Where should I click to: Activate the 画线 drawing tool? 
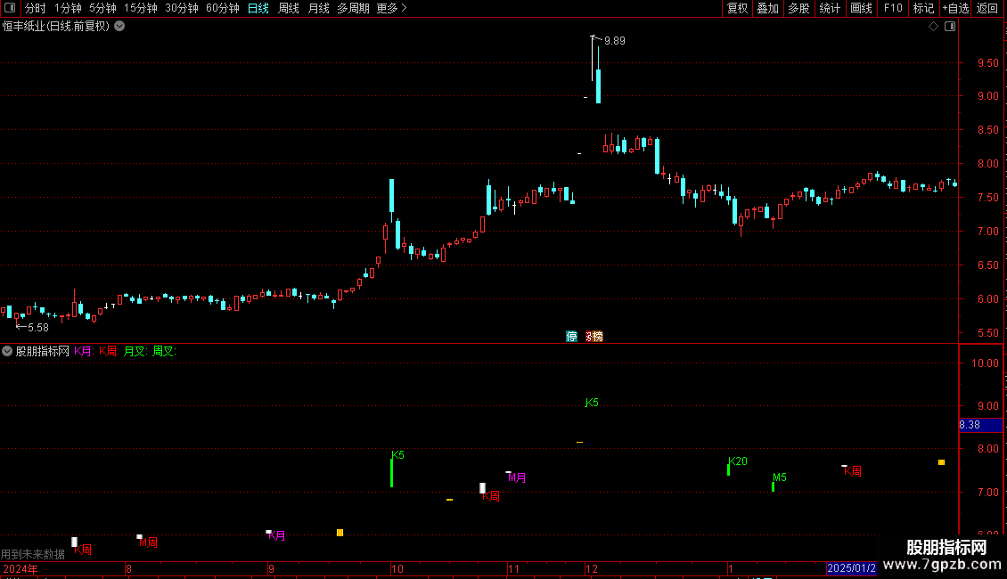[861, 8]
